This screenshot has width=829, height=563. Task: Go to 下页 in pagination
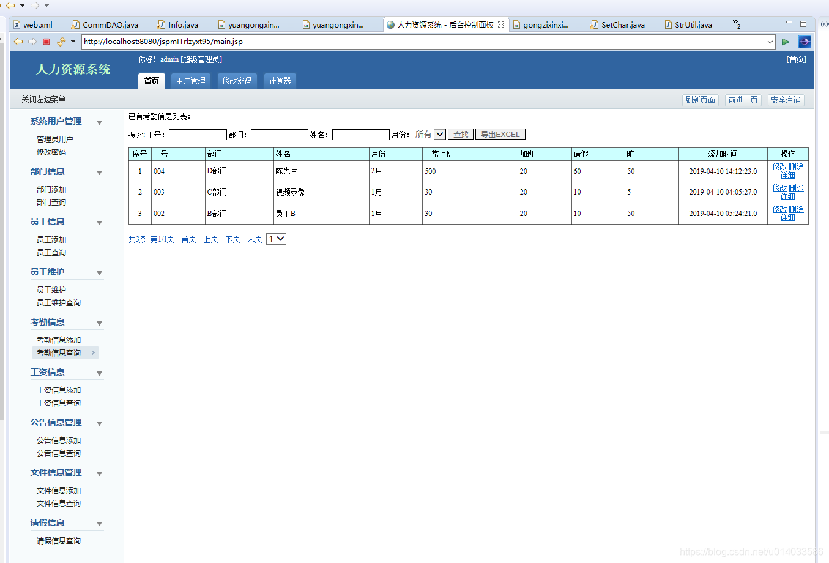click(x=232, y=239)
